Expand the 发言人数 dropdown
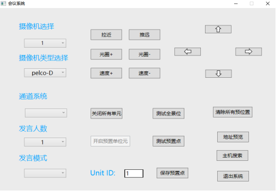 45,142
